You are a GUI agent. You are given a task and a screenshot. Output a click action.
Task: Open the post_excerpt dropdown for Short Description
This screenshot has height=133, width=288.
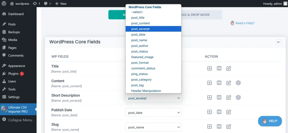tap(153, 98)
